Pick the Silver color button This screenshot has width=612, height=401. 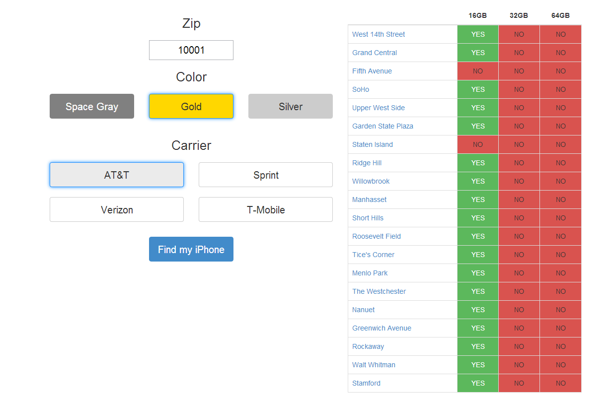[x=290, y=106]
